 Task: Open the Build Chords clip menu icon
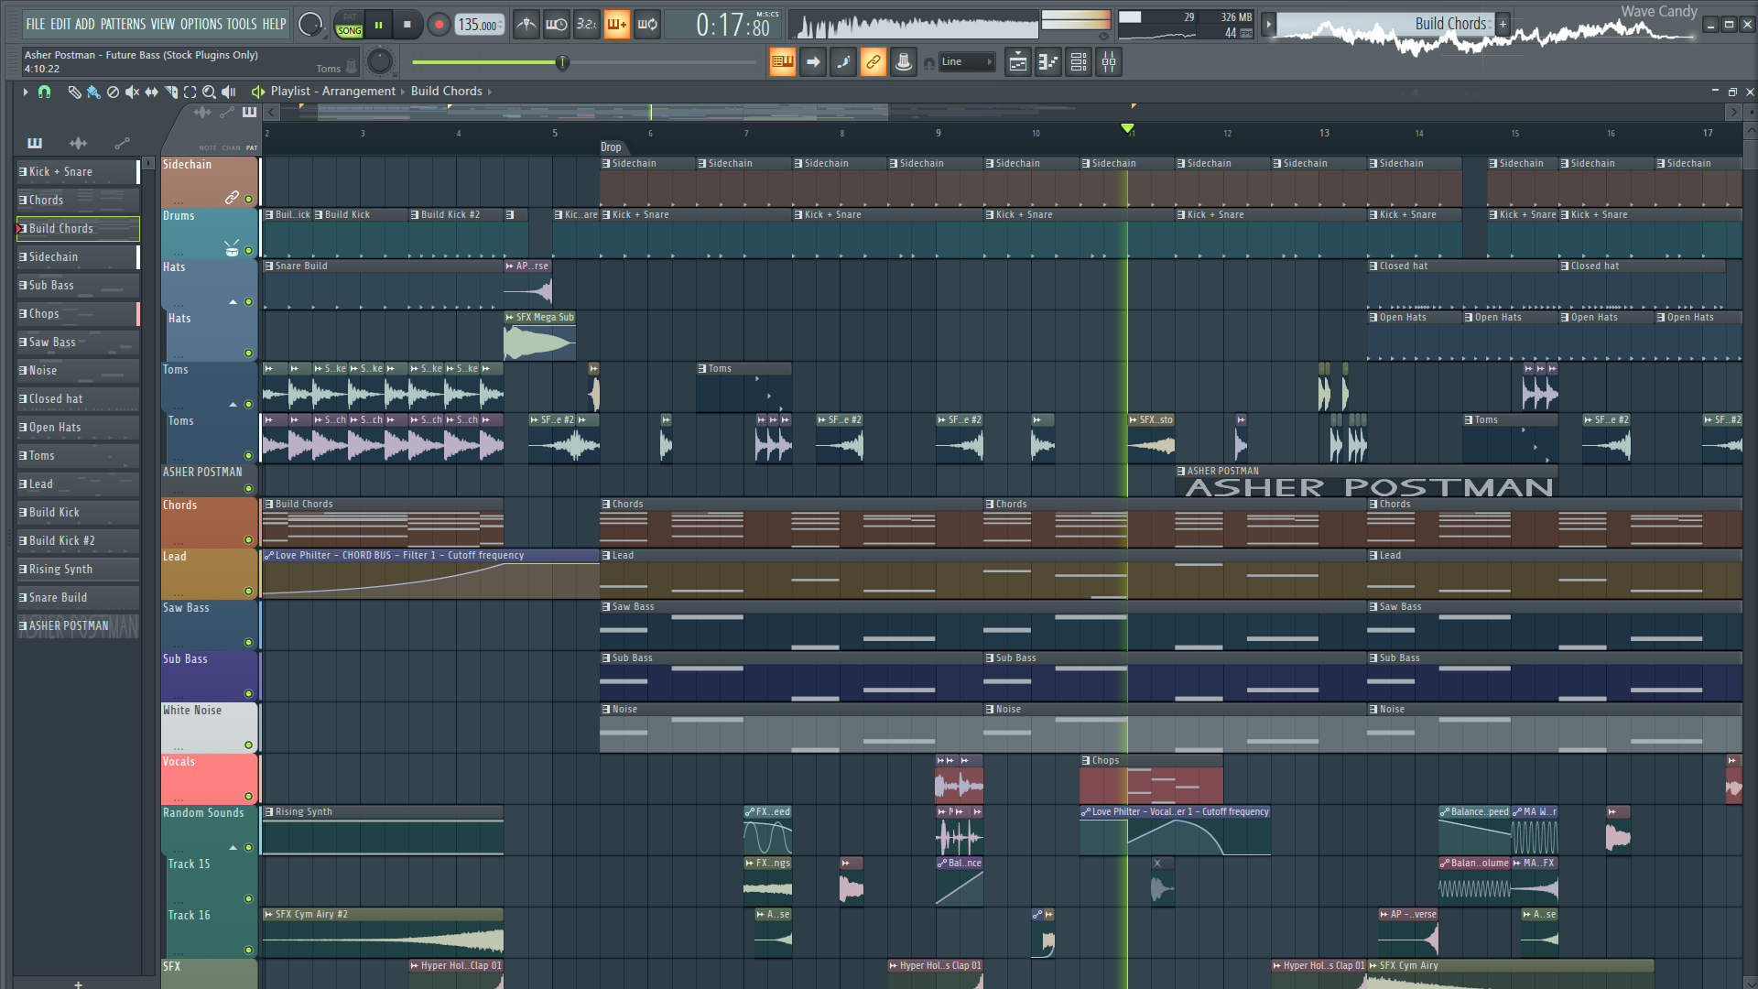269,505
